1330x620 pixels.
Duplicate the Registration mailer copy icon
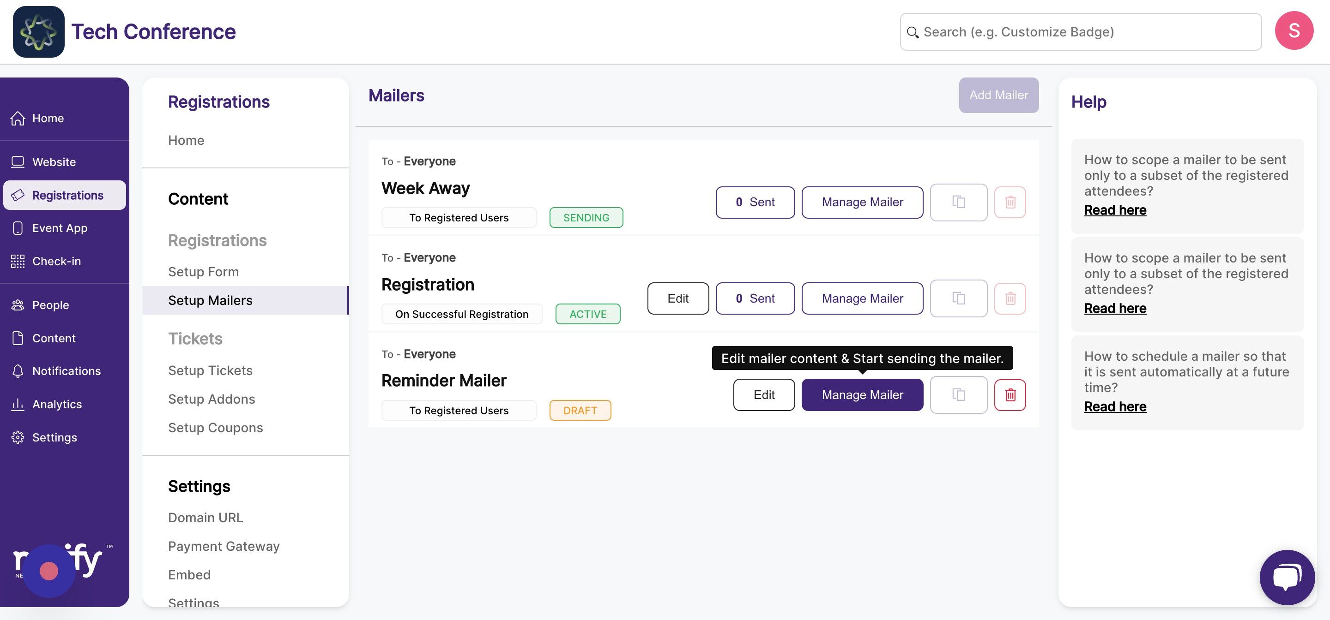958,298
